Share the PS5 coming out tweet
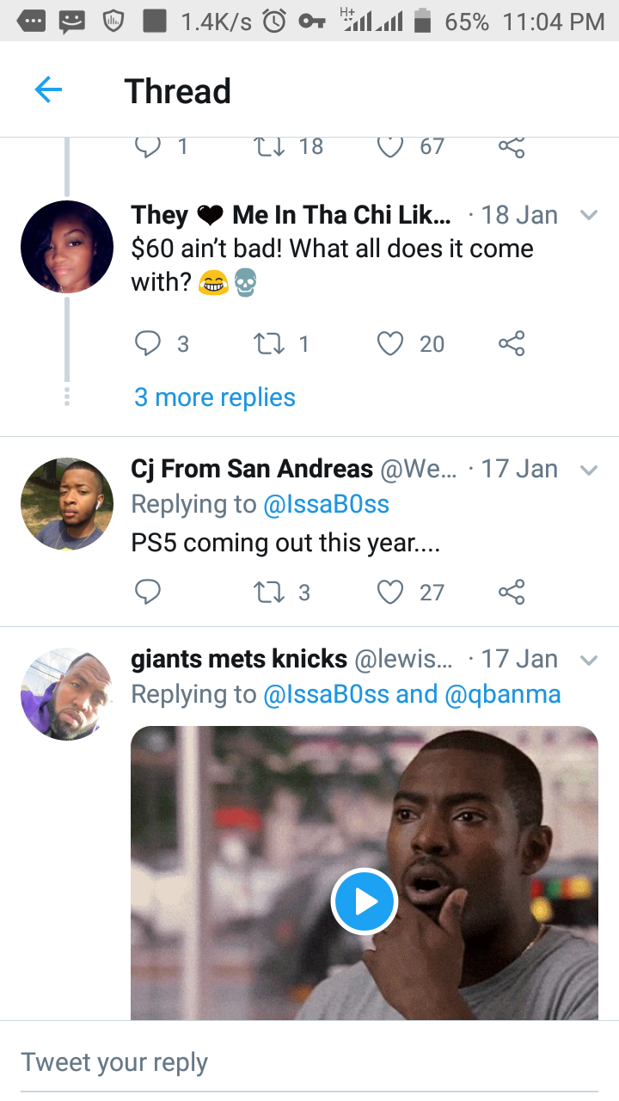 [512, 592]
